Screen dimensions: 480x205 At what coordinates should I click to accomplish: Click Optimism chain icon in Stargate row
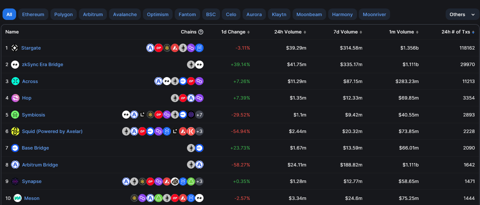coord(158,48)
